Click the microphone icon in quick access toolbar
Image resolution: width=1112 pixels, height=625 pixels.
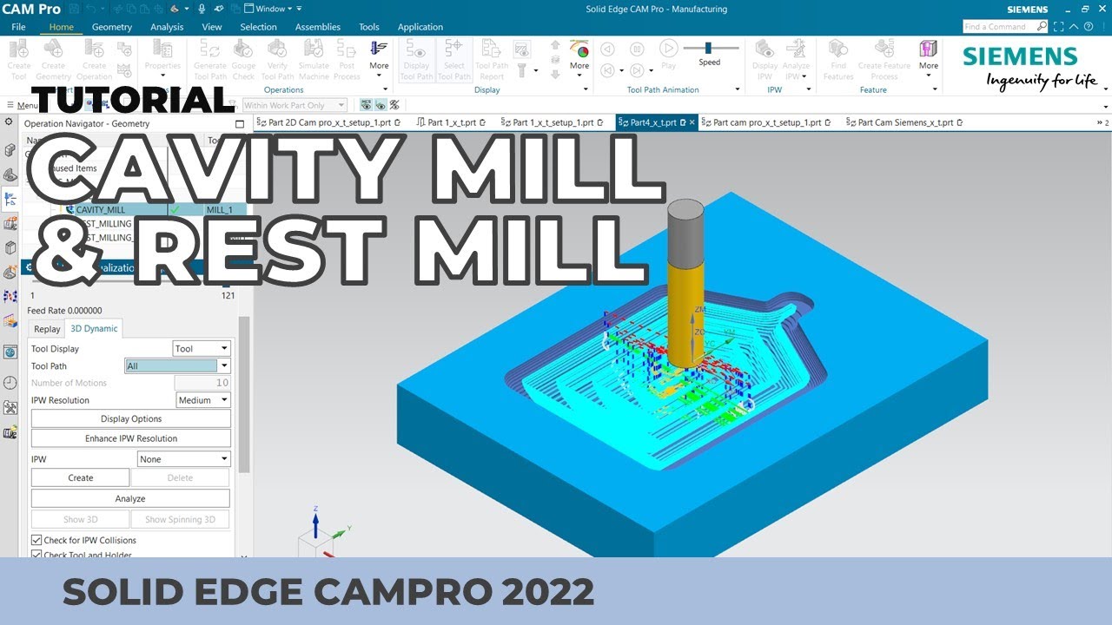(x=202, y=9)
